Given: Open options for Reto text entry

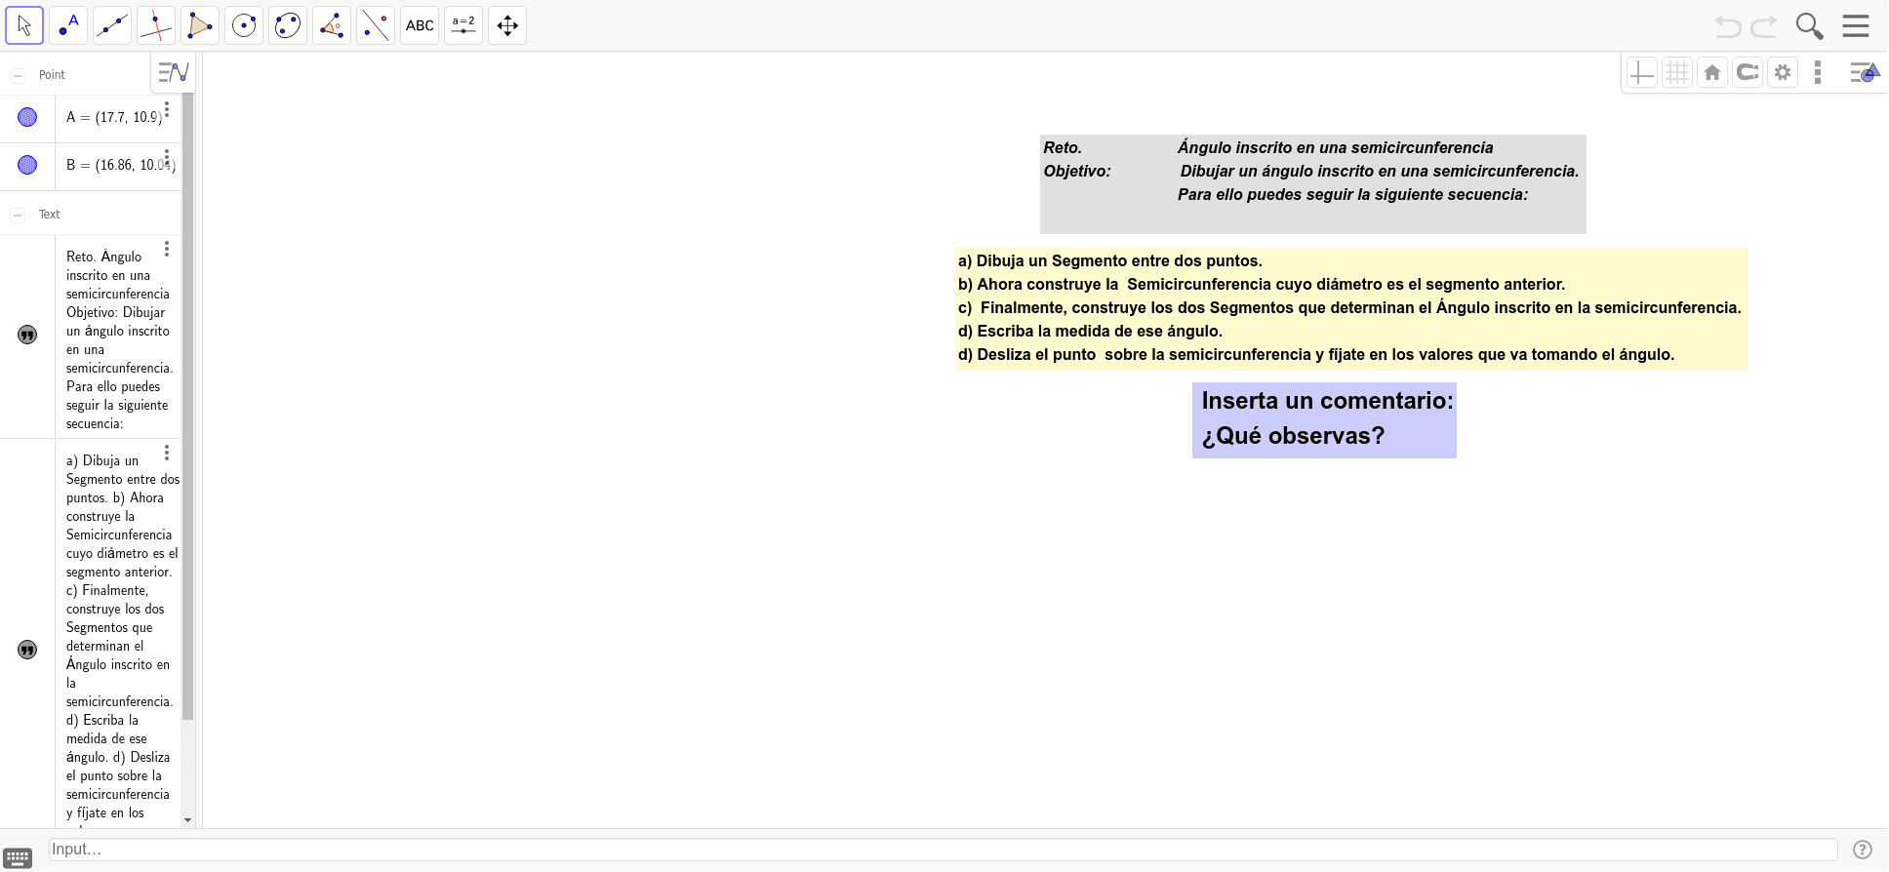Looking at the screenshot, I should tap(167, 249).
